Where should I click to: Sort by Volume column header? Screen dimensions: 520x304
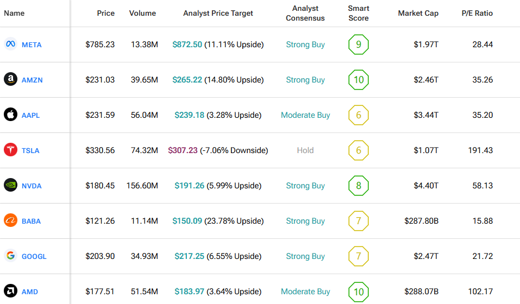(x=142, y=13)
